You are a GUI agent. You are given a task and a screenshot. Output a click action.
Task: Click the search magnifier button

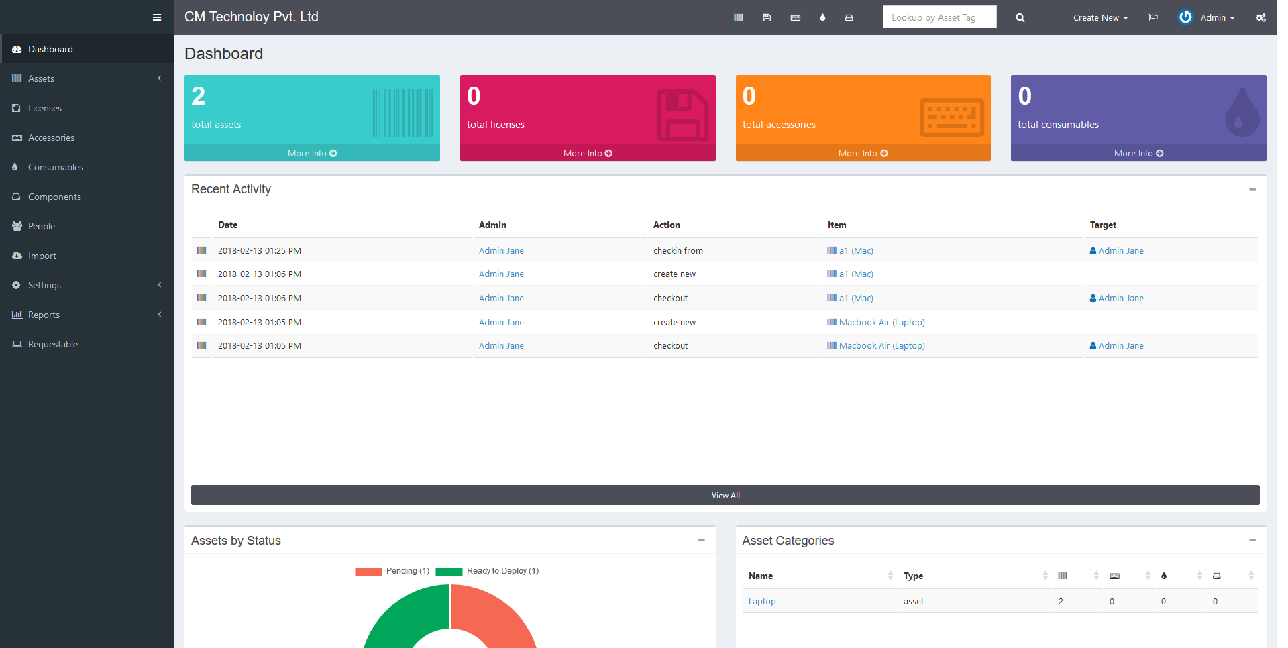[1020, 17]
